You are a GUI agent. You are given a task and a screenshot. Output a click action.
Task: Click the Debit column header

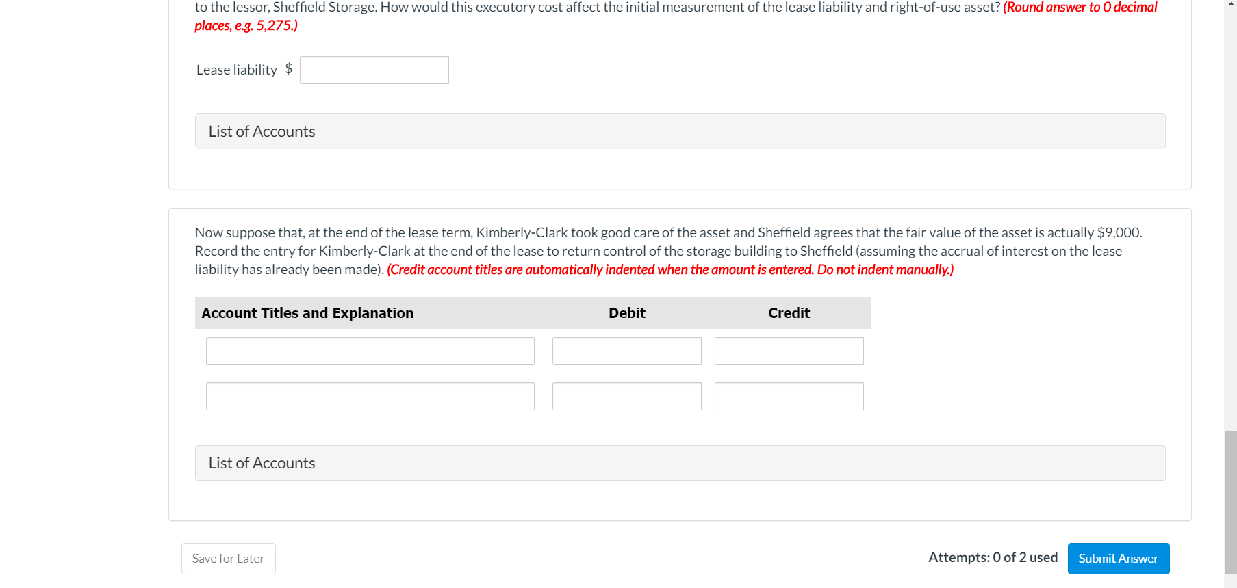pyautogui.click(x=626, y=312)
